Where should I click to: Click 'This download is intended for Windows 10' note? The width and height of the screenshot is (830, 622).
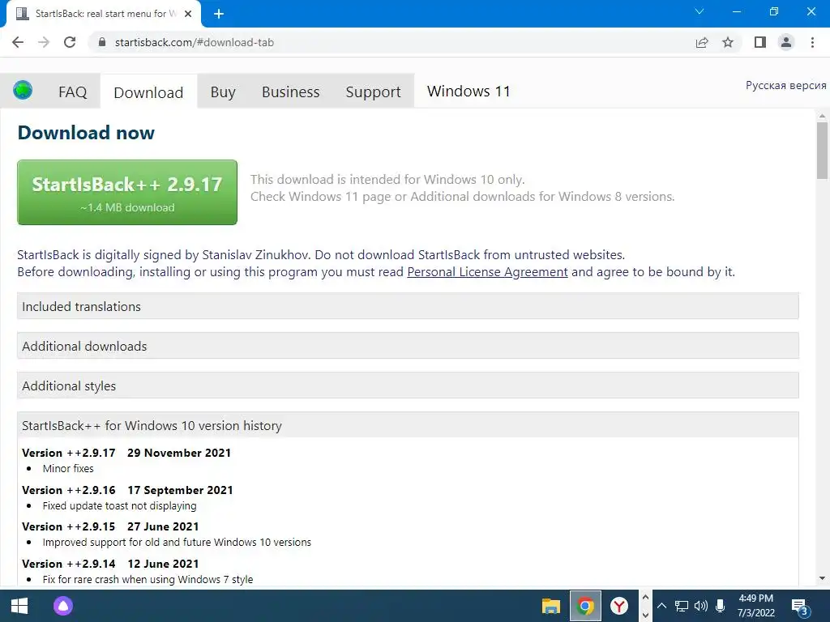click(x=387, y=179)
